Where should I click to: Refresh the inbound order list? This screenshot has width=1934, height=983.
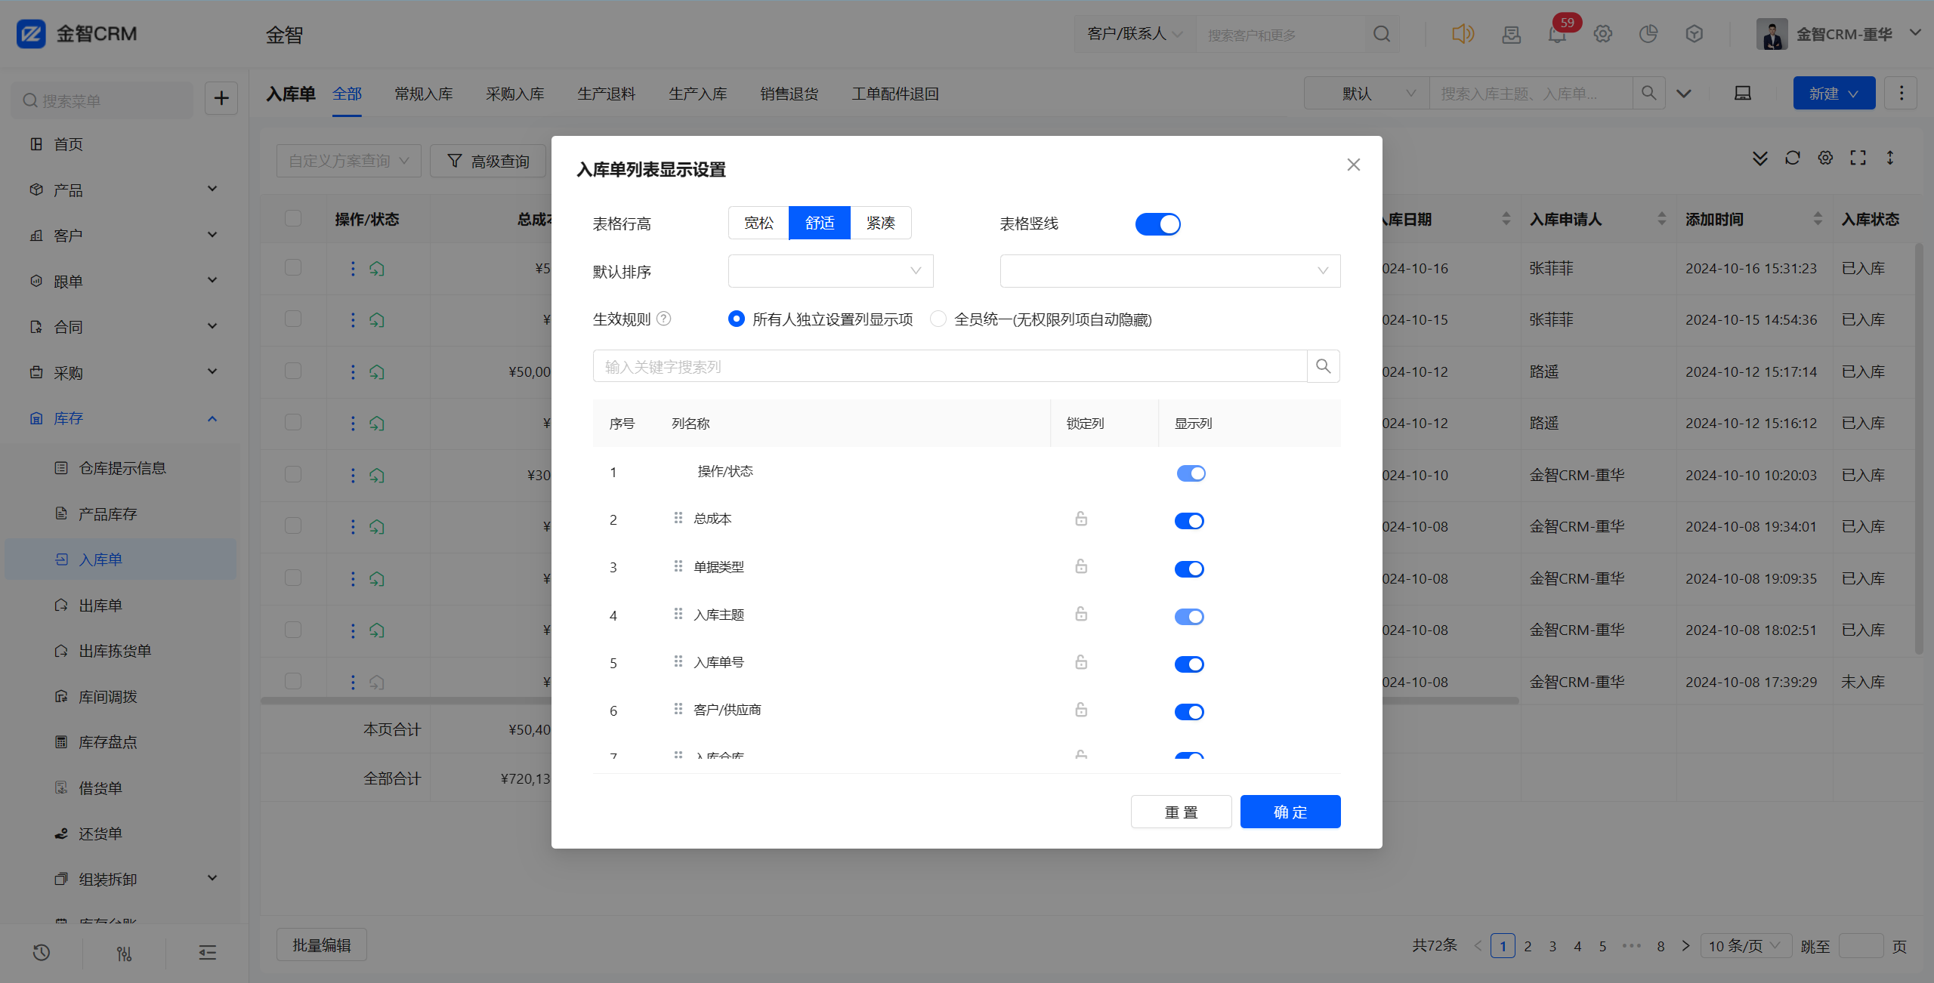click(1793, 158)
